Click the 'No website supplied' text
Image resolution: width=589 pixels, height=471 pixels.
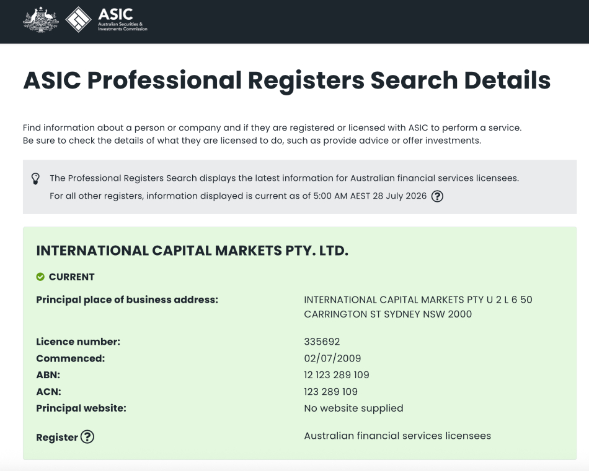tap(353, 408)
